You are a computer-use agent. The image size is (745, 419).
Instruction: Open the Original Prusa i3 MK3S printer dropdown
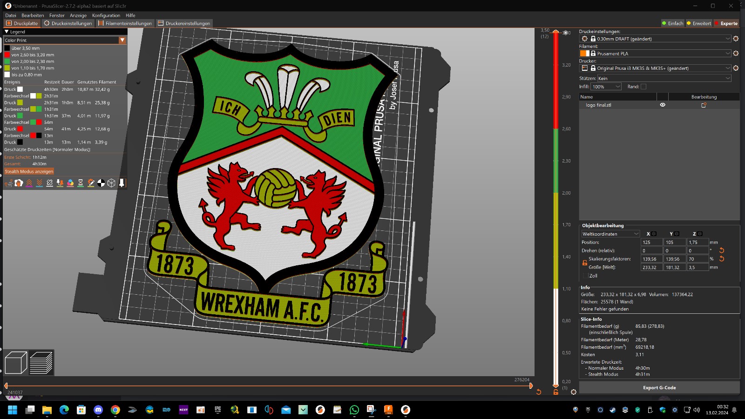[x=655, y=68]
